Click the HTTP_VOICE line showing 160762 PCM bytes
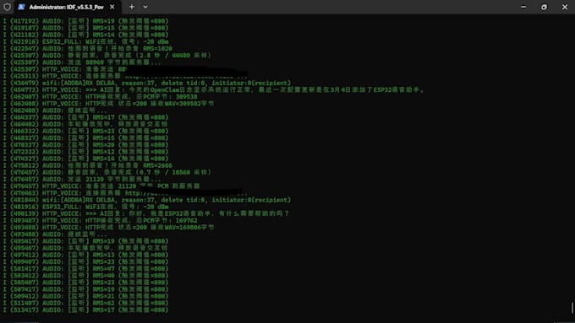This screenshot has width=575, height=323. pyautogui.click(x=100, y=221)
